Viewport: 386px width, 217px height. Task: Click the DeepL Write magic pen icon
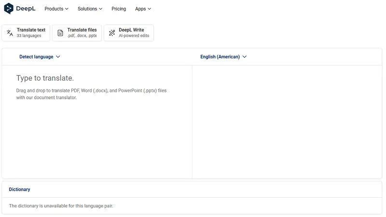tap(112, 33)
